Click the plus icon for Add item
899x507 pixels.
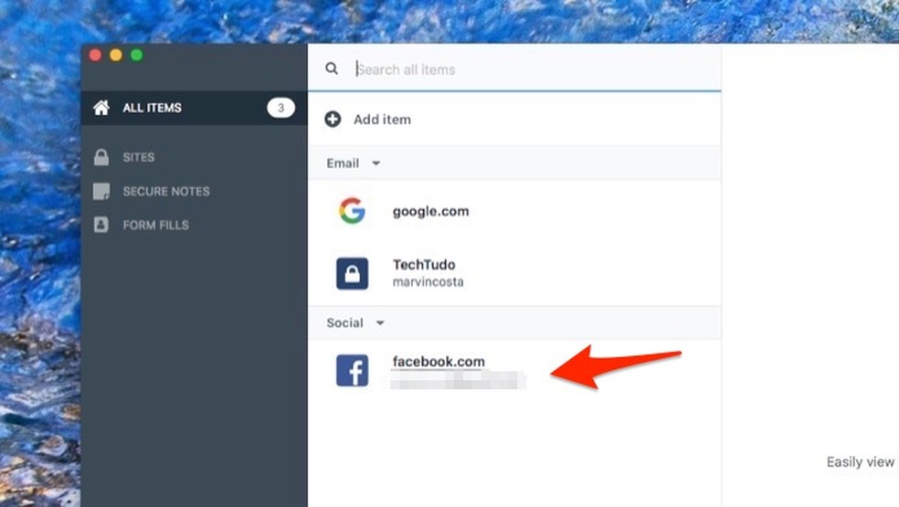click(333, 120)
